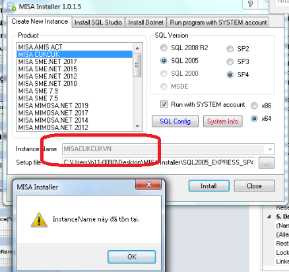Uncheck Run with SYSTEM account checkbox
The width and height of the screenshot is (289, 272).
point(164,104)
